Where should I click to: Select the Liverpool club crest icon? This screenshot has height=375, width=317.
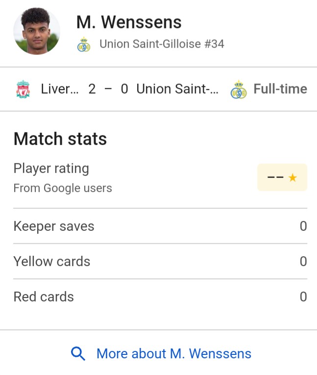point(23,89)
